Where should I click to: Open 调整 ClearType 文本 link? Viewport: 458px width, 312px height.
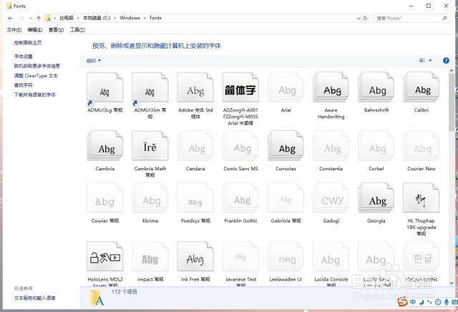pos(36,76)
